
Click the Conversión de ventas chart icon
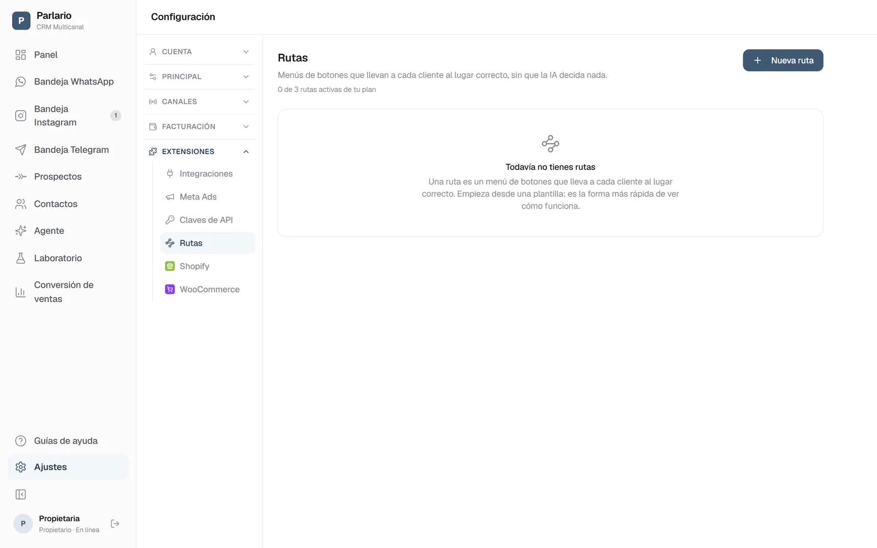21,292
